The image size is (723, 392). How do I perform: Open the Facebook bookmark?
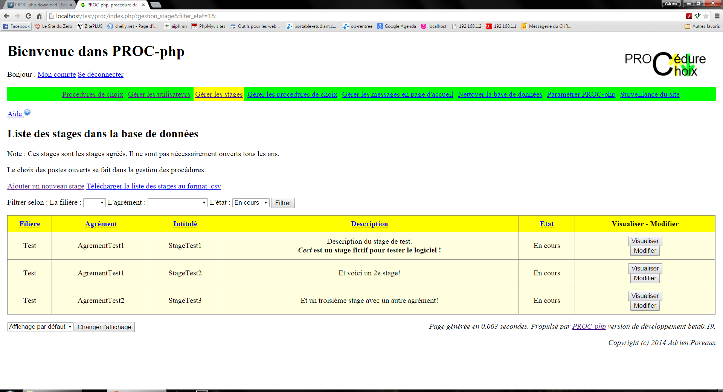point(16,26)
